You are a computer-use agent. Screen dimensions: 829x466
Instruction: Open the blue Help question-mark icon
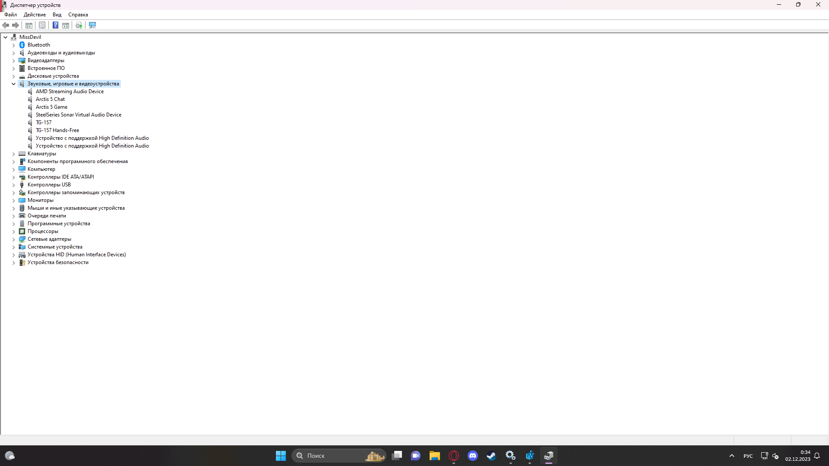click(55, 25)
